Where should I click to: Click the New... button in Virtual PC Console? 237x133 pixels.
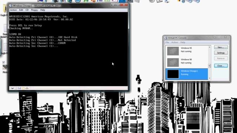pyautogui.click(x=221, y=47)
